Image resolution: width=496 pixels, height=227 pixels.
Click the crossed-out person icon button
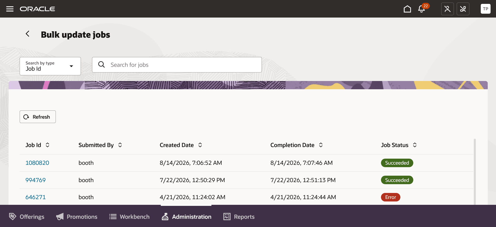pos(447,9)
